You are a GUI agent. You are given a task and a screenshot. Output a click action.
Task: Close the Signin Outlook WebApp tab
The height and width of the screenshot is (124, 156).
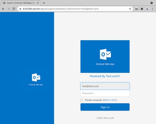tap(38, 3)
